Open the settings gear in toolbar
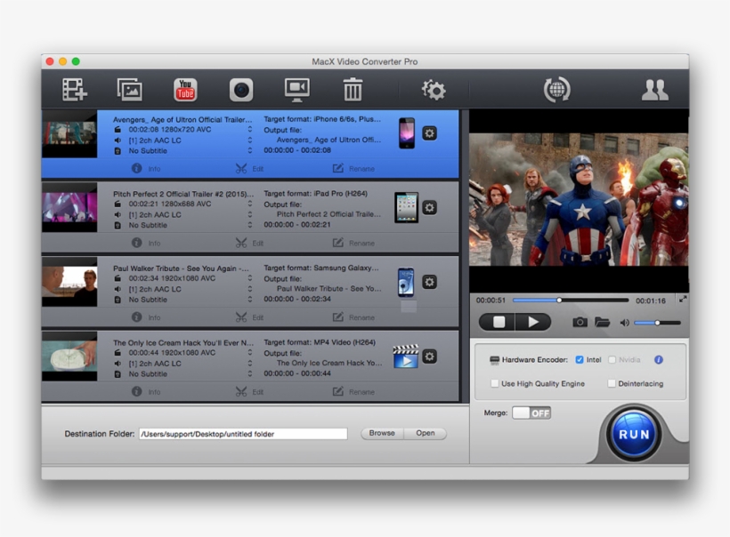Screen dimensions: 730x537 [x=434, y=89]
